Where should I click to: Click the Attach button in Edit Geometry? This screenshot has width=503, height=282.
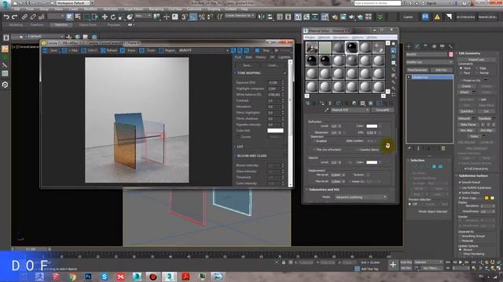pyautogui.click(x=464, y=92)
